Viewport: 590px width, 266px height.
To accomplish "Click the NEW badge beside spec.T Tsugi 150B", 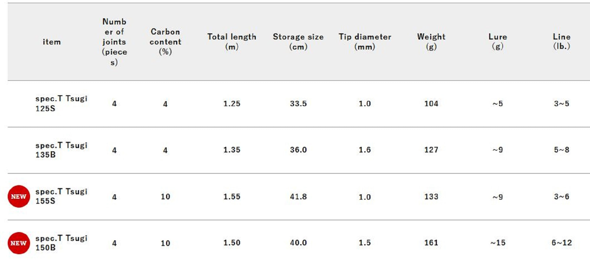I will pyautogui.click(x=19, y=243).
